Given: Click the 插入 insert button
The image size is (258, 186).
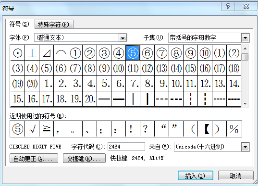Looking at the screenshot, I should 196,175.
